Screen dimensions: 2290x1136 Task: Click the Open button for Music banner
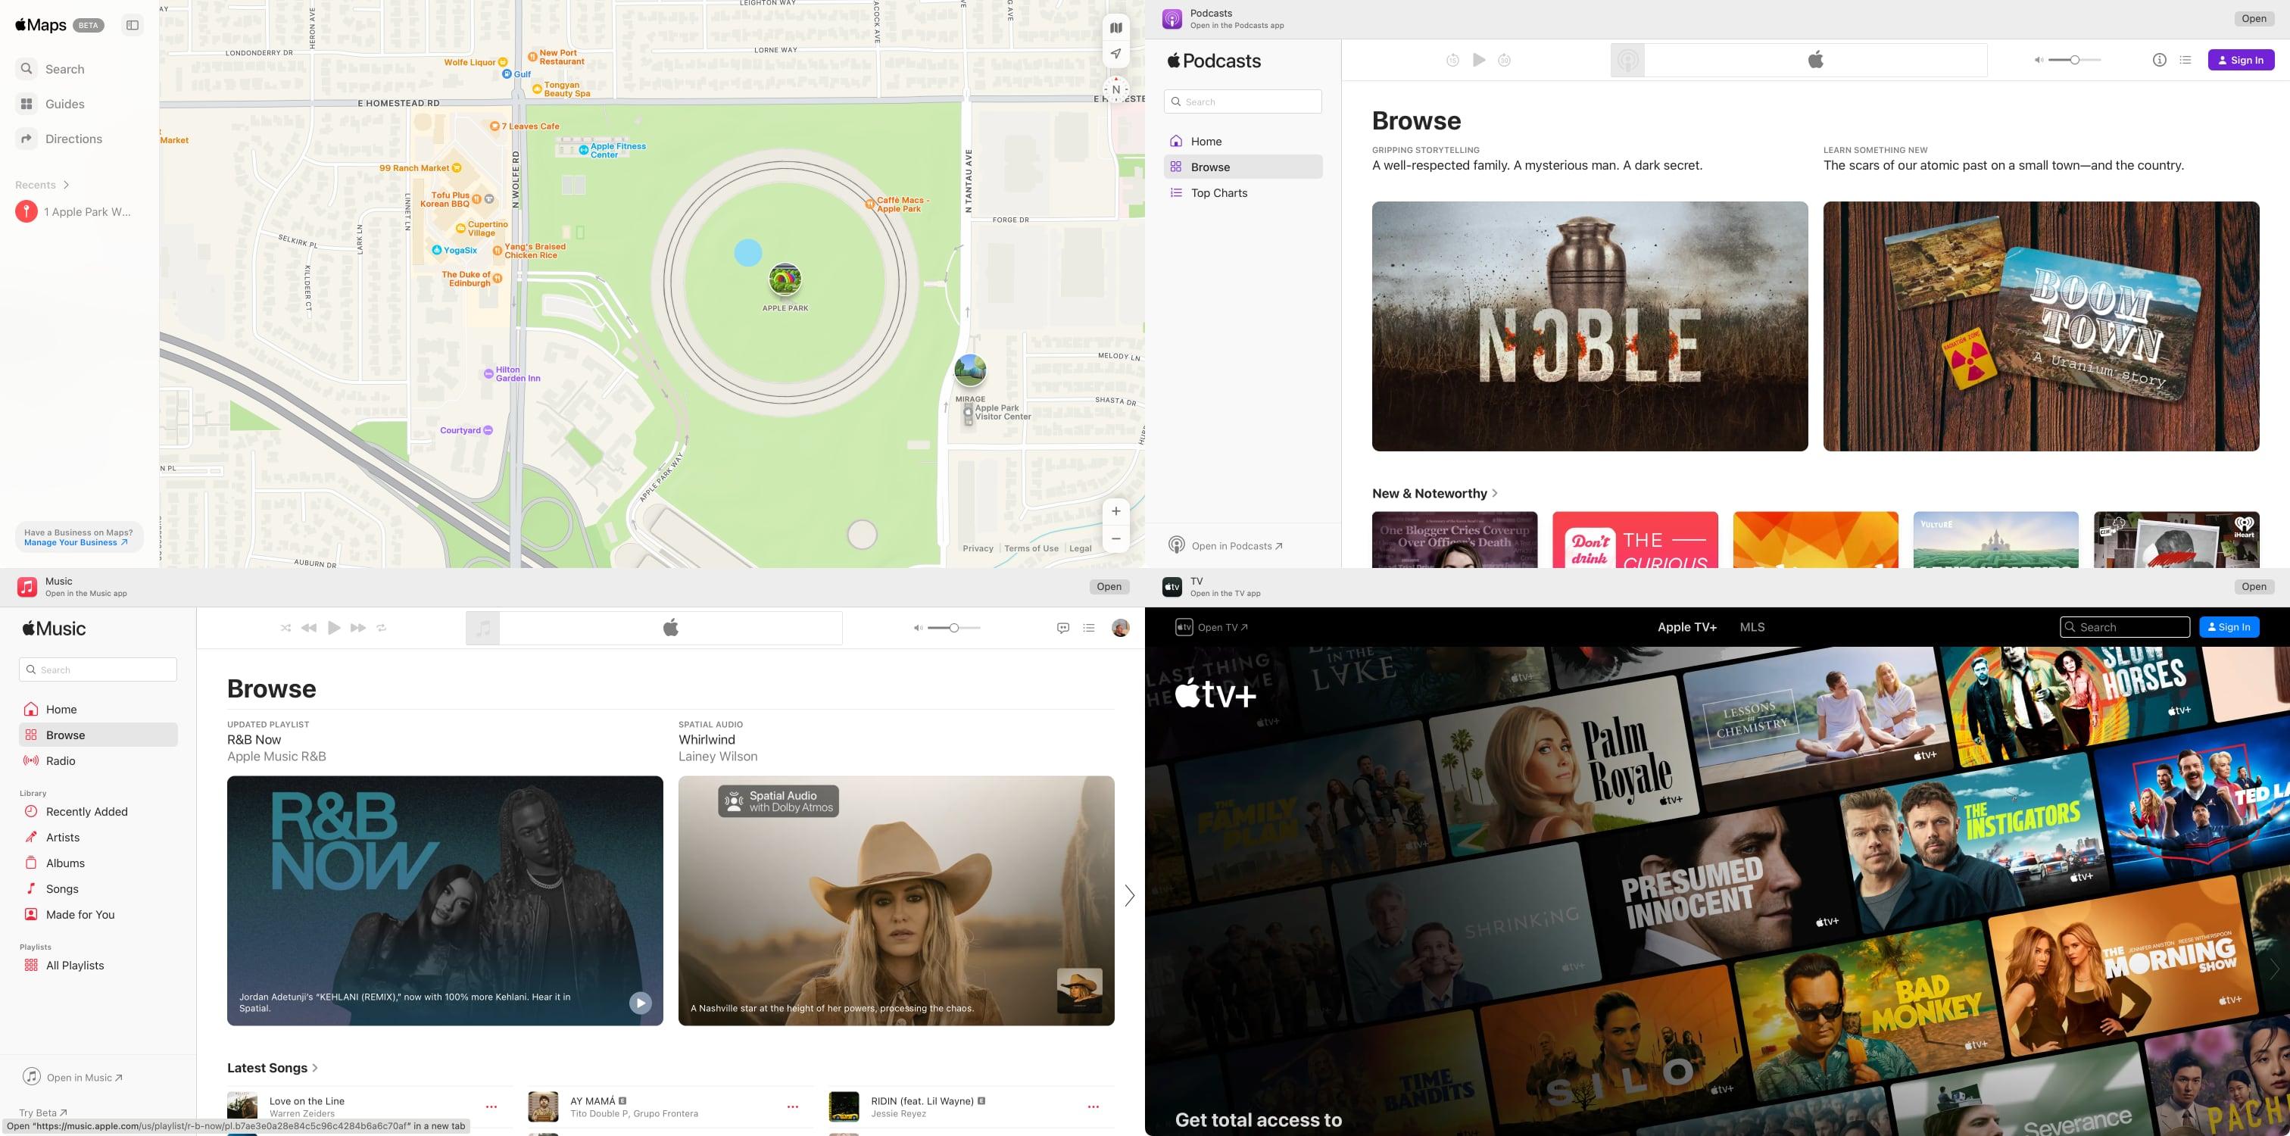point(1109,587)
